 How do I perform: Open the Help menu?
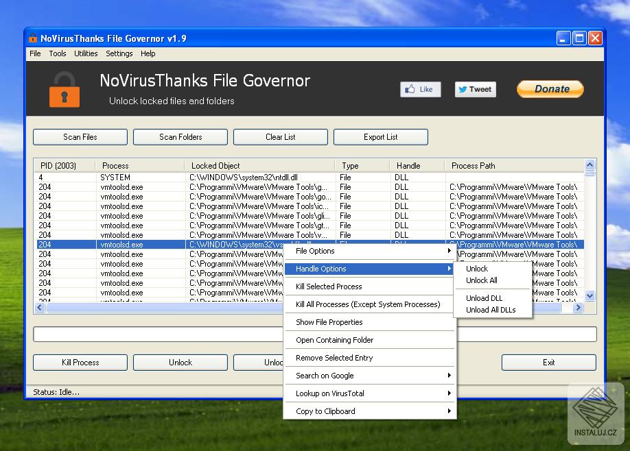148,53
